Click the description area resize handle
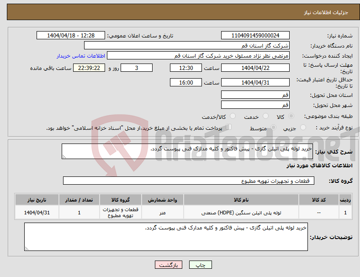 point(64,157)
